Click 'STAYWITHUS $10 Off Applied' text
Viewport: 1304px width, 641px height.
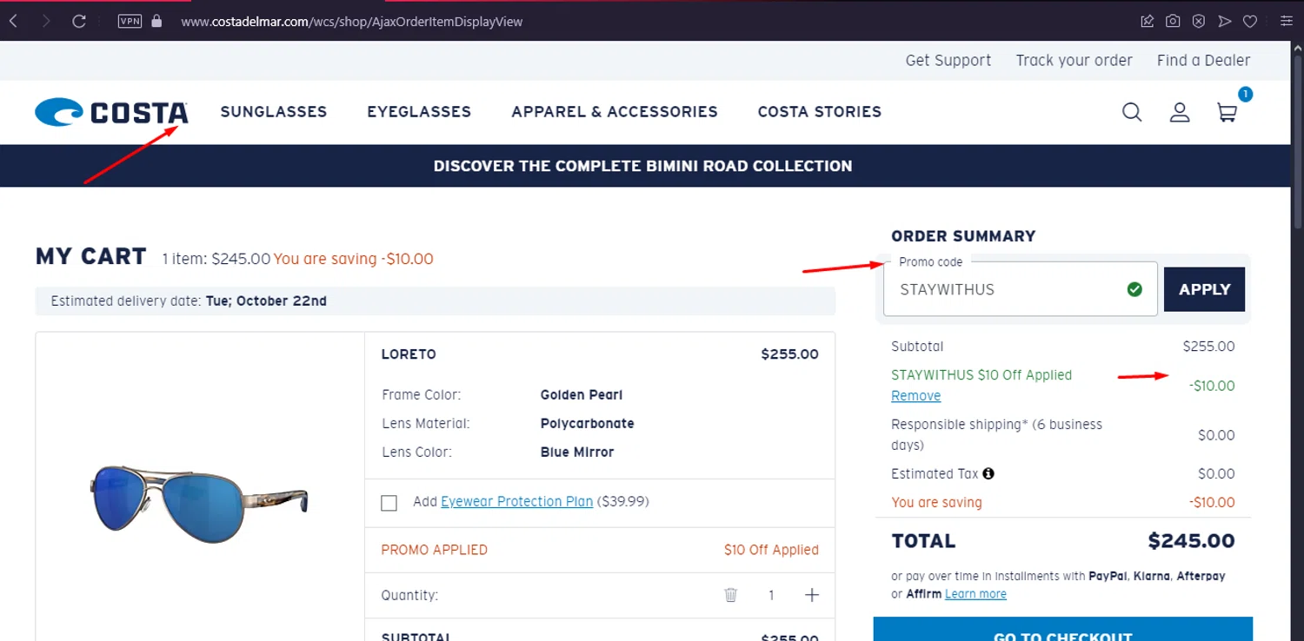[981, 375]
